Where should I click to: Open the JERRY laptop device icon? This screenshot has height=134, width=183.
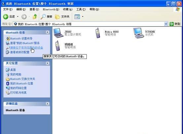(58, 33)
